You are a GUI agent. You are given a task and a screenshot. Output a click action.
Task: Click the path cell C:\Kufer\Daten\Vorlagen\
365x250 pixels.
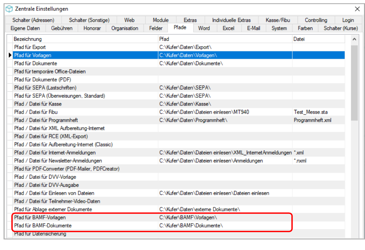pos(225,55)
